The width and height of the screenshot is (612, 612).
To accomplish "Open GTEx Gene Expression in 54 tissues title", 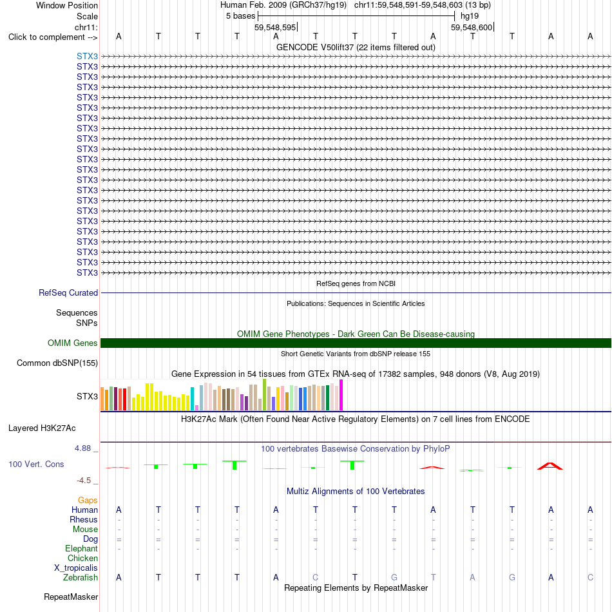I will pyautogui.click(x=356, y=374).
